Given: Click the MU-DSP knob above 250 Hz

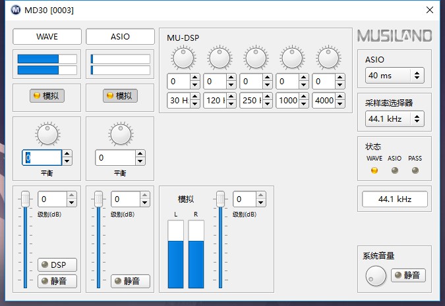Looking at the screenshot, I should tap(256, 59).
